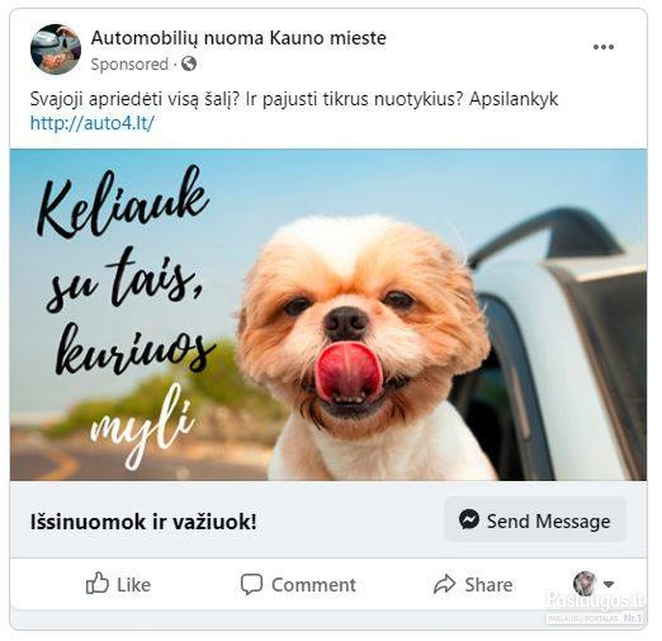This screenshot has height=641, width=662.
Task: Click the Comment button label
Action: (314, 585)
